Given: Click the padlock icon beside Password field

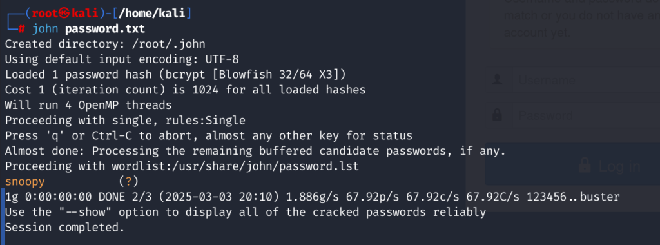Looking at the screenshot, I should click(497, 115).
